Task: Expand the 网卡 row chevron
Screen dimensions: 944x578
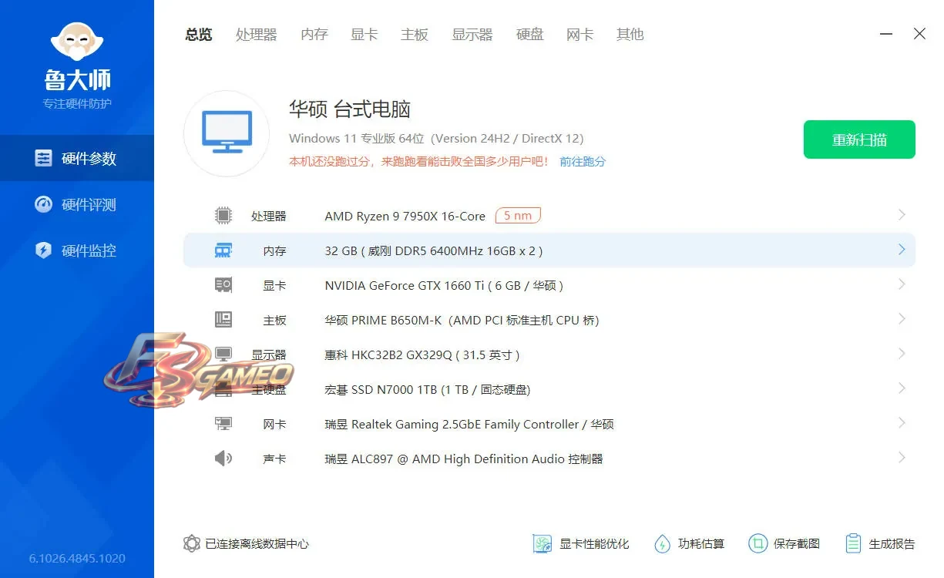Action: click(x=902, y=423)
